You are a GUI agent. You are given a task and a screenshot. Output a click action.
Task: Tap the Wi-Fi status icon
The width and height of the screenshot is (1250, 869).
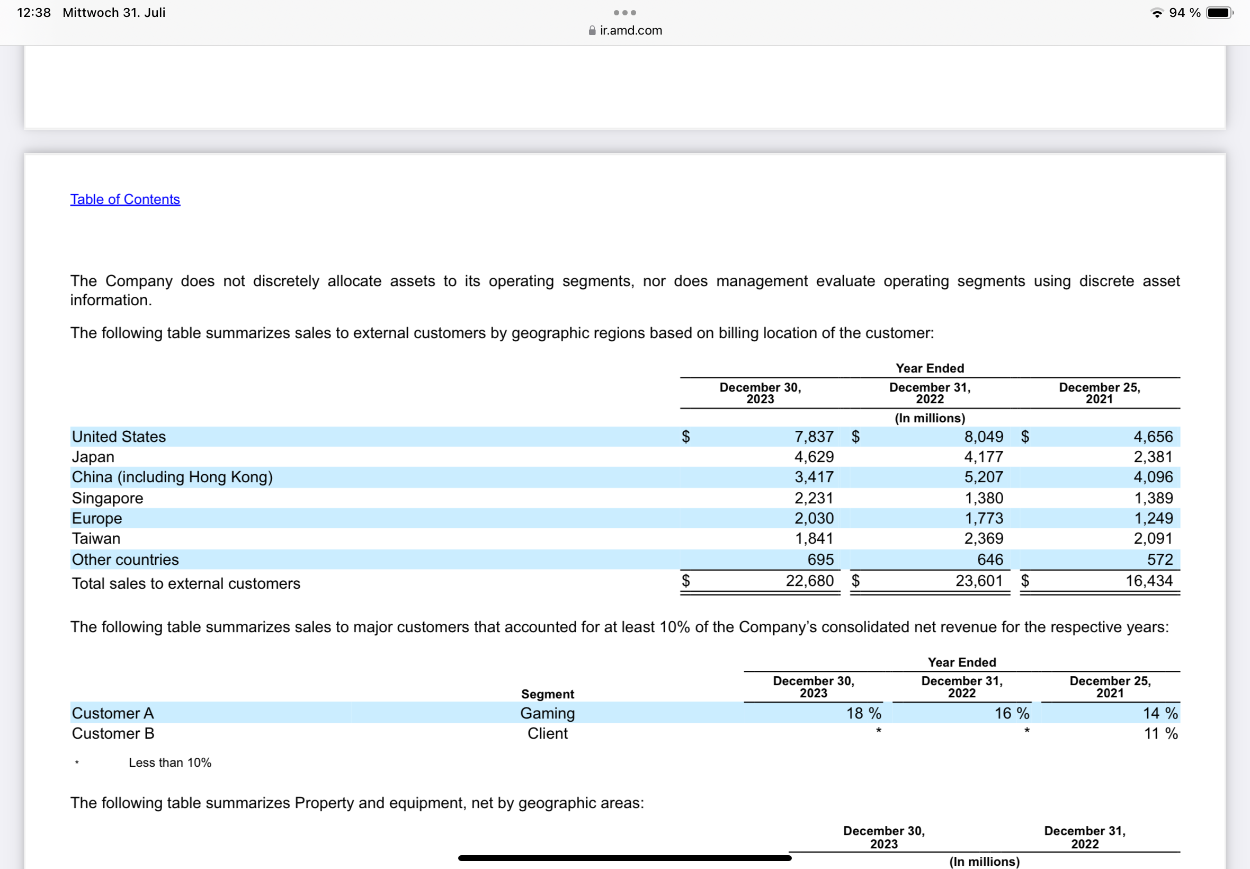(1157, 13)
